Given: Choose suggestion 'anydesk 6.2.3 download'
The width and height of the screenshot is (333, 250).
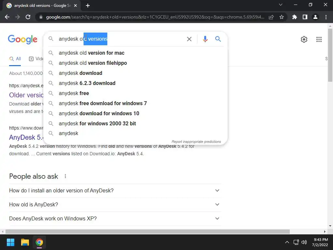Looking at the screenshot, I should [135, 83].
